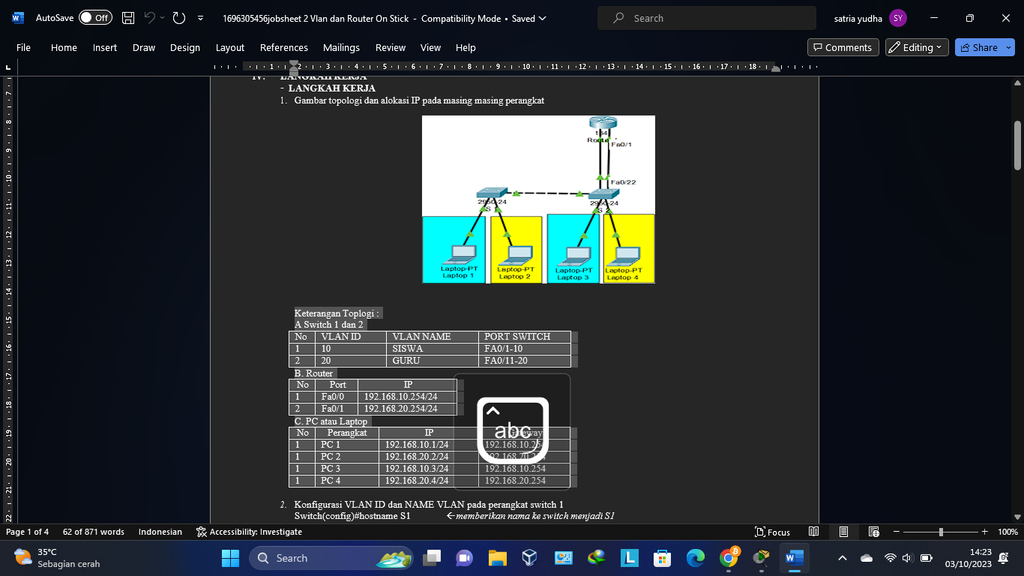The image size is (1024, 576).
Task: Open the Comments pane button
Action: point(843,47)
